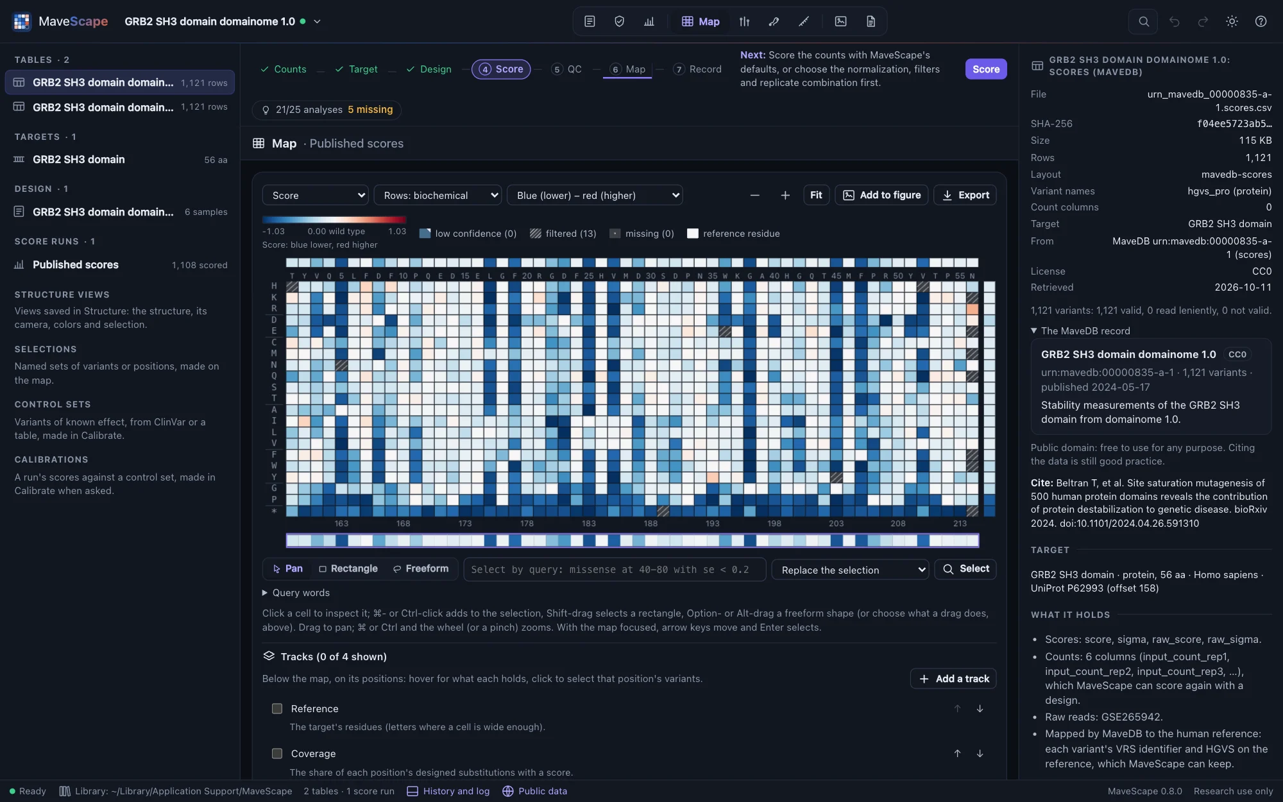1283x802 pixels.
Task: Open the report document icon at the toolbar's right end
Action: pyautogui.click(x=871, y=21)
